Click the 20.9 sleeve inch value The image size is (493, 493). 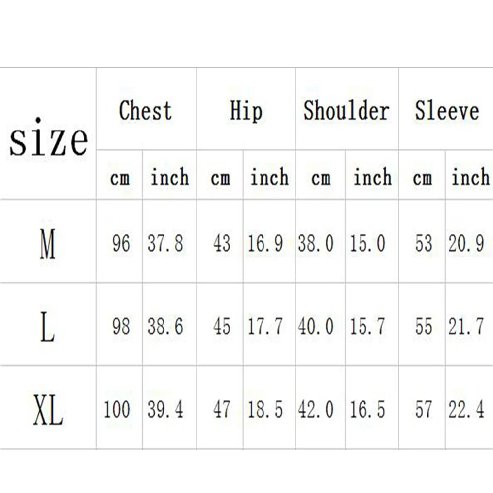click(466, 244)
